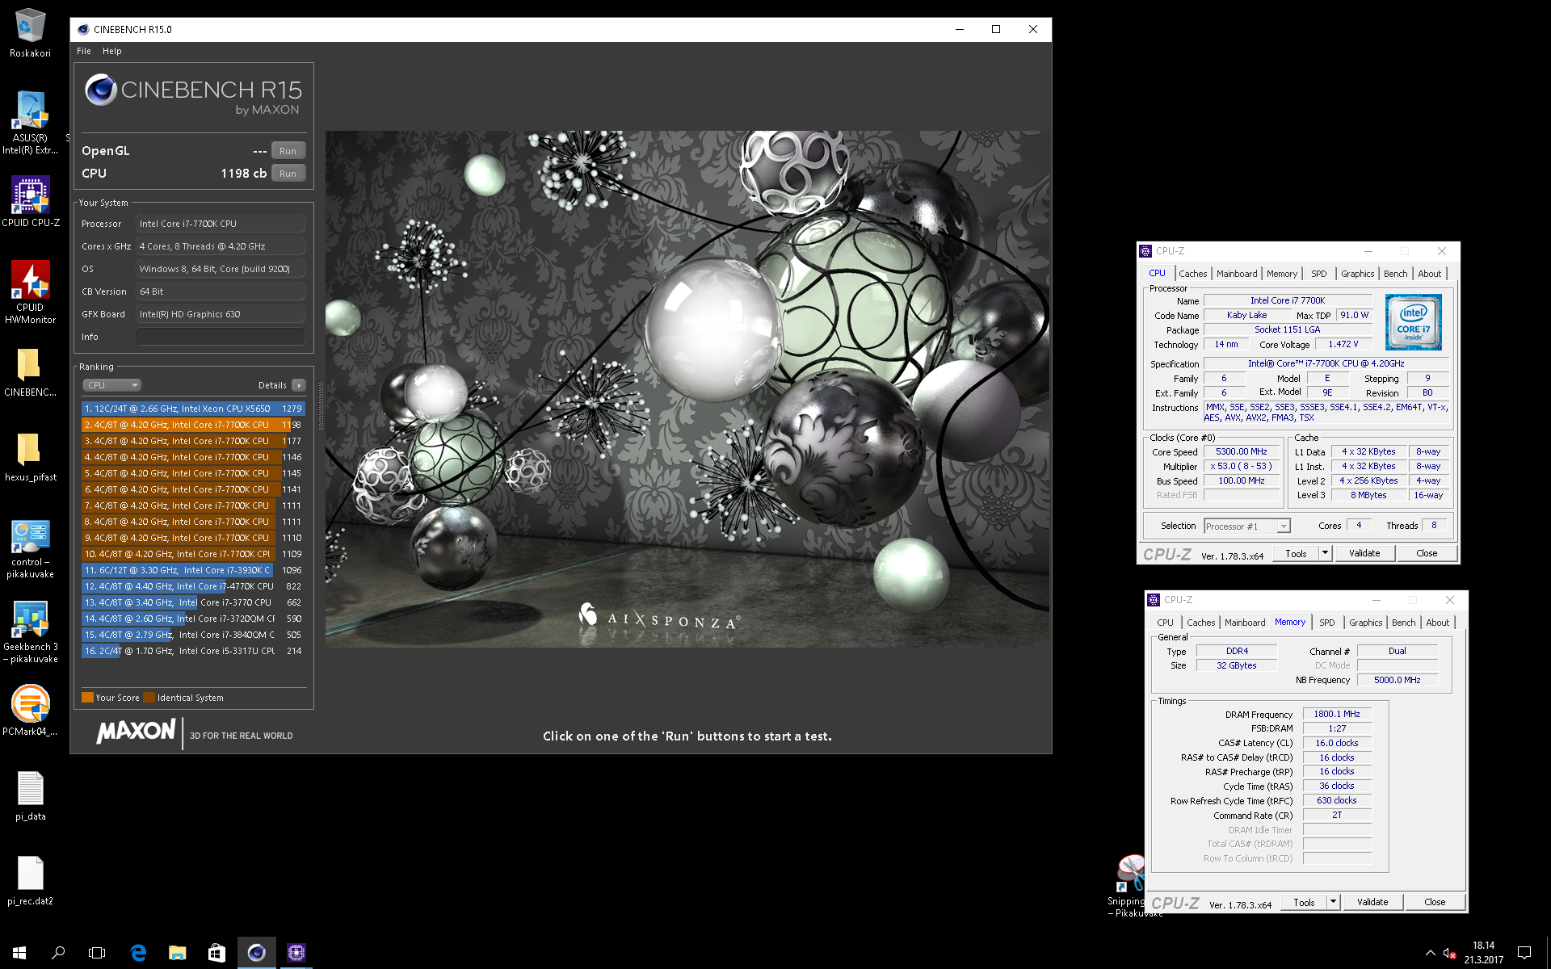Click the brown Identical System legend swatch
The height and width of the screenshot is (969, 1551).
pos(149,698)
